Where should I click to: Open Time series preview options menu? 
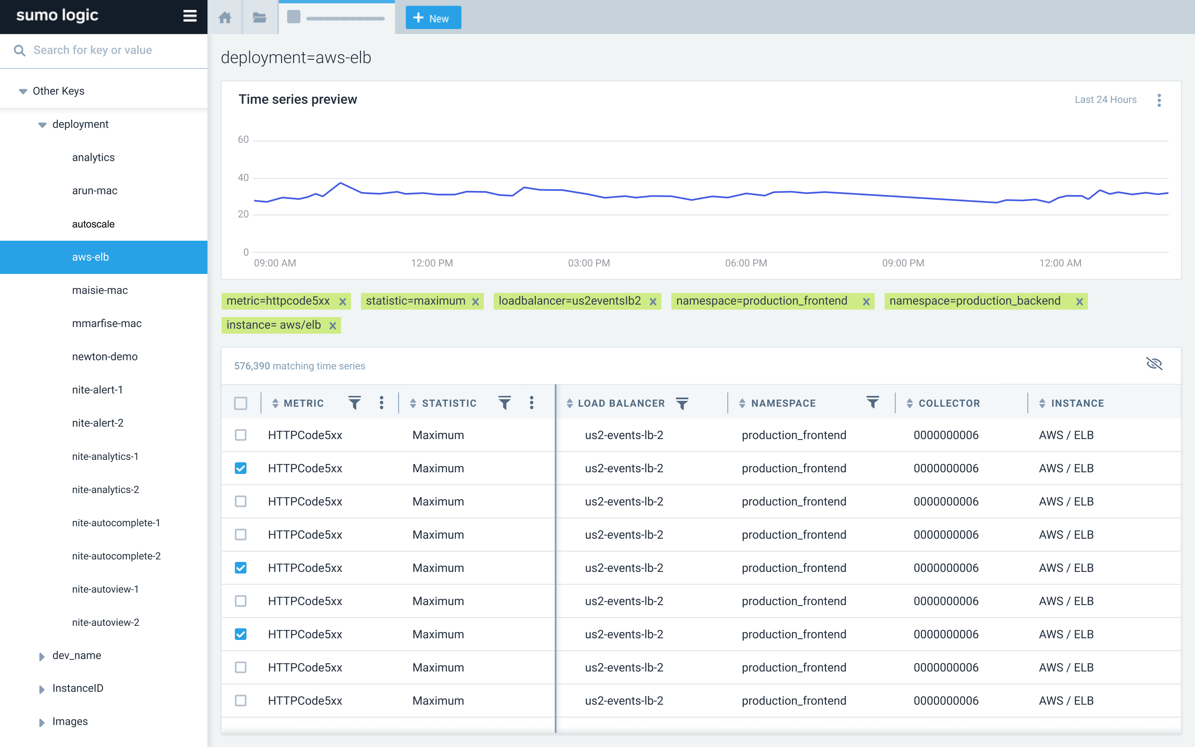1159,100
